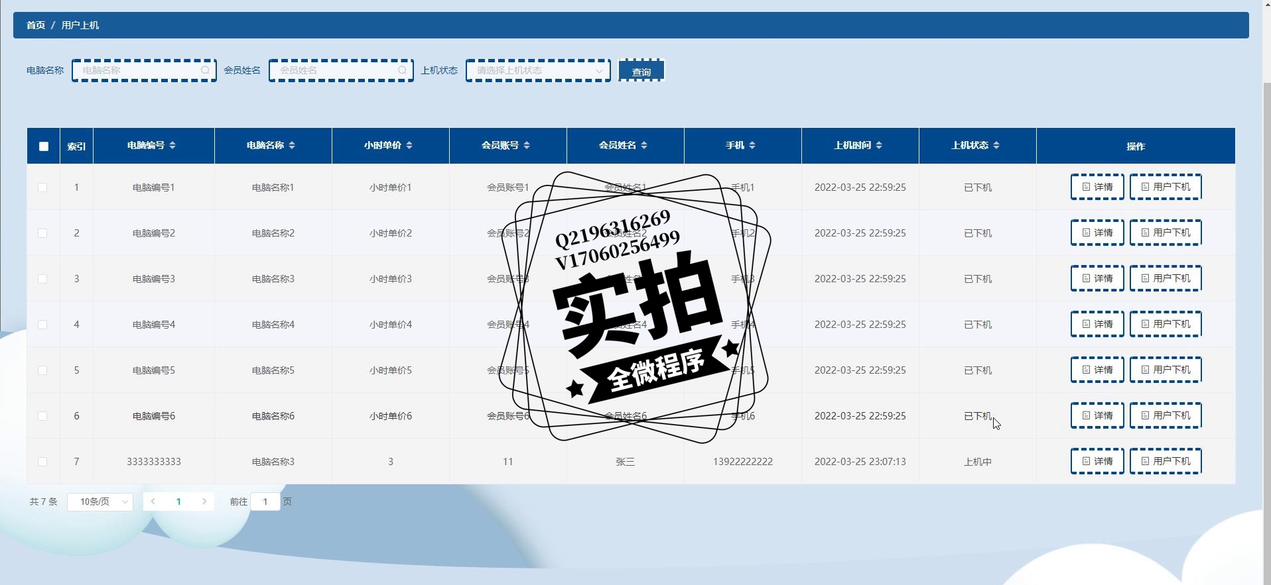Click 用户下机 for row 电脑编号4
Viewport: 1271px width, 585px height.
[x=1166, y=324]
